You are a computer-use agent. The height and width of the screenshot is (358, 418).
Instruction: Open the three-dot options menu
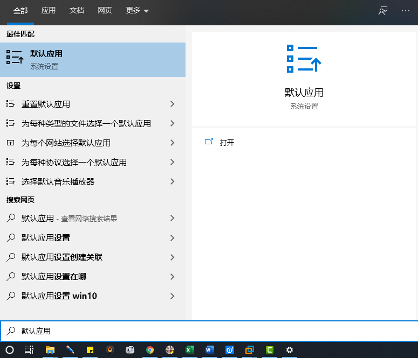406,11
